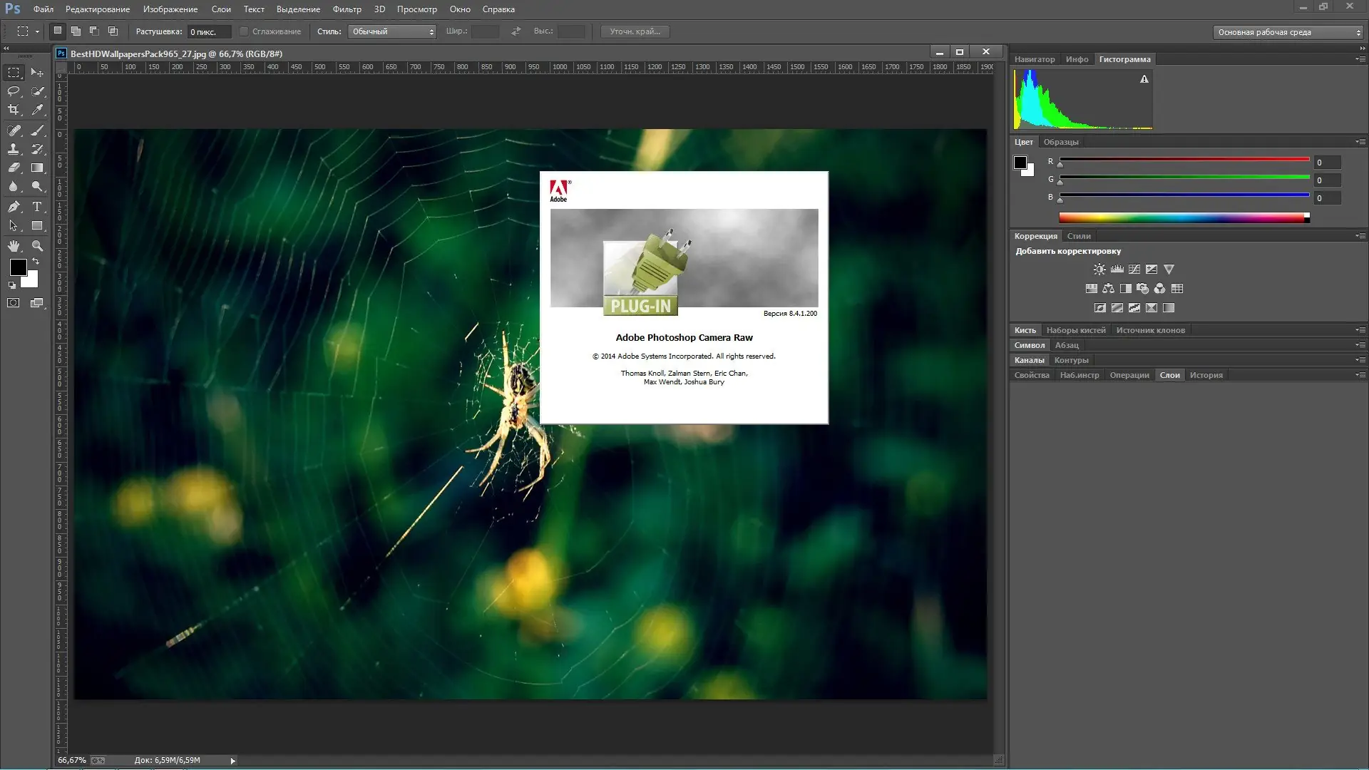Image resolution: width=1369 pixels, height=770 pixels.
Task: Switch foreground and background colors
Action: click(36, 262)
